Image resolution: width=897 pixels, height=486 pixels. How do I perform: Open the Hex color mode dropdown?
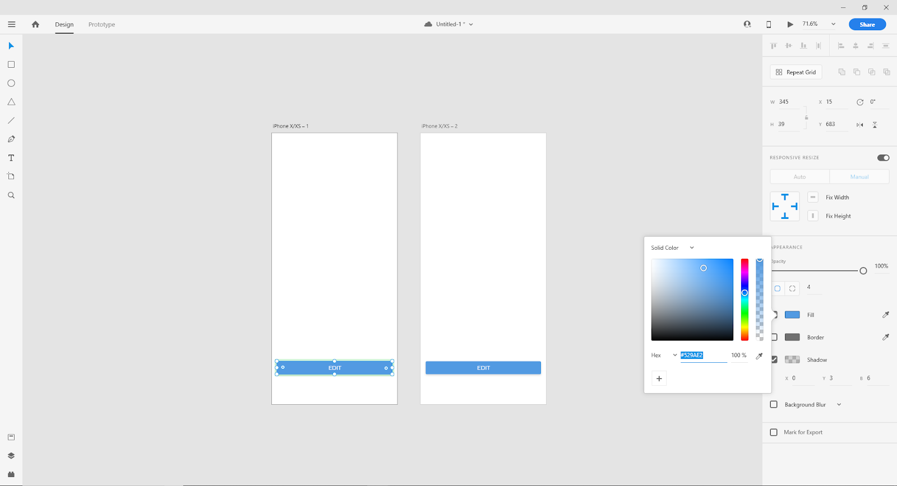click(x=664, y=355)
